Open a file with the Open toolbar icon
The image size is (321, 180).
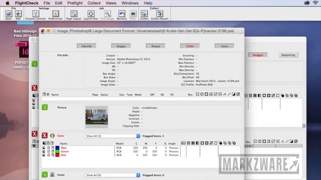coord(9,14)
